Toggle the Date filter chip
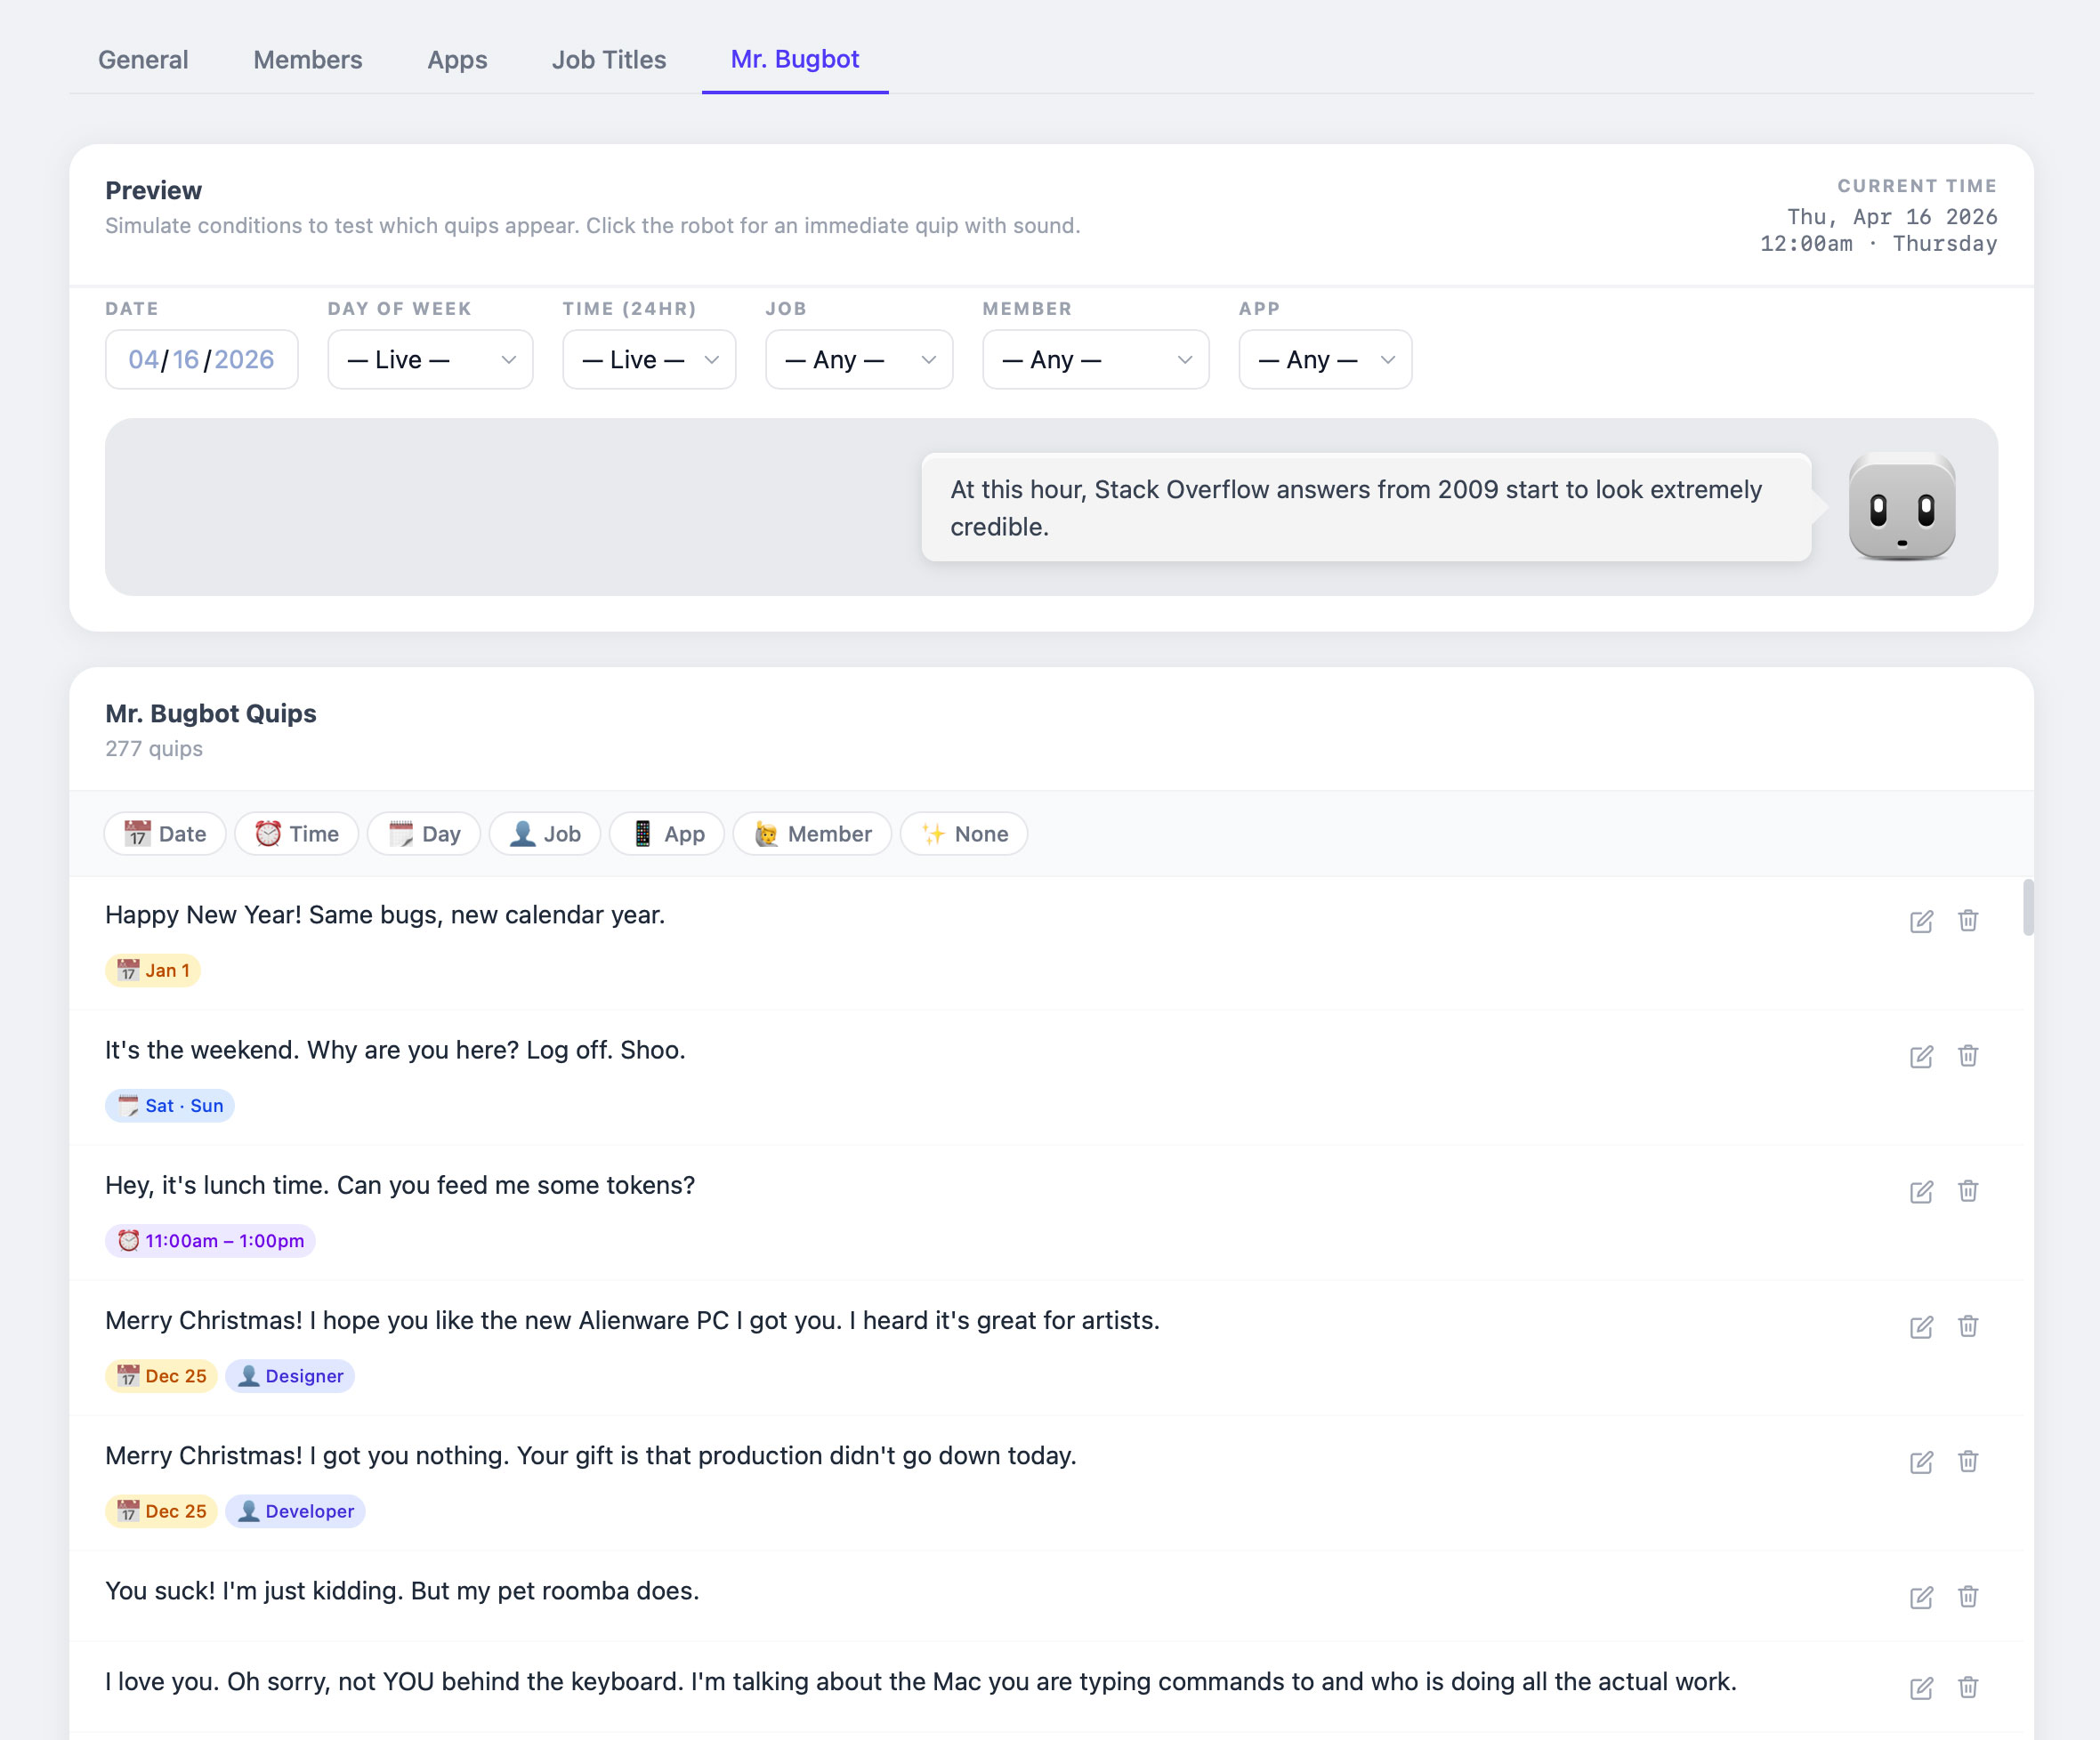Viewport: 2100px width, 1740px height. tap(165, 834)
